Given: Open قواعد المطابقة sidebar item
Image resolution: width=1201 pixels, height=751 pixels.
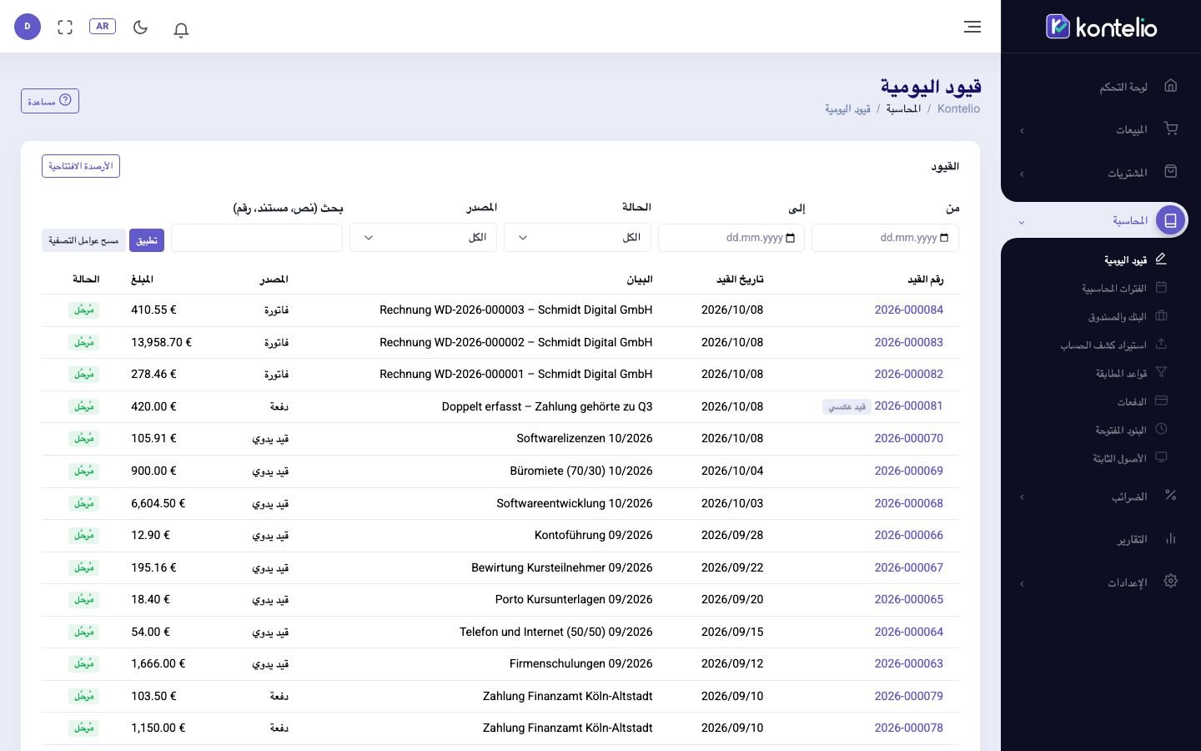Looking at the screenshot, I should (1122, 373).
